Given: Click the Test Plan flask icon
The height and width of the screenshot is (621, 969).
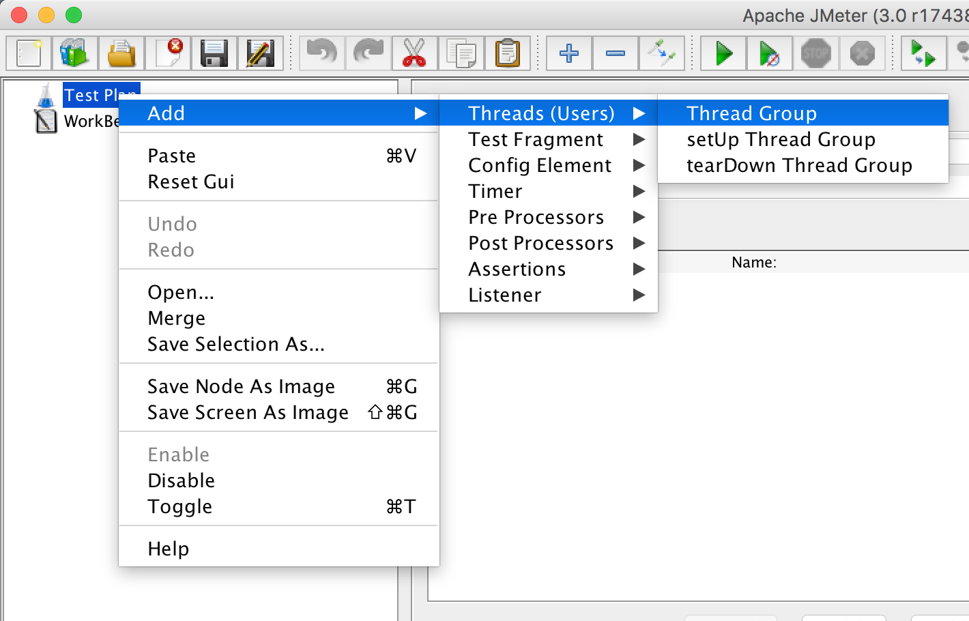Looking at the screenshot, I should (46, 96).
